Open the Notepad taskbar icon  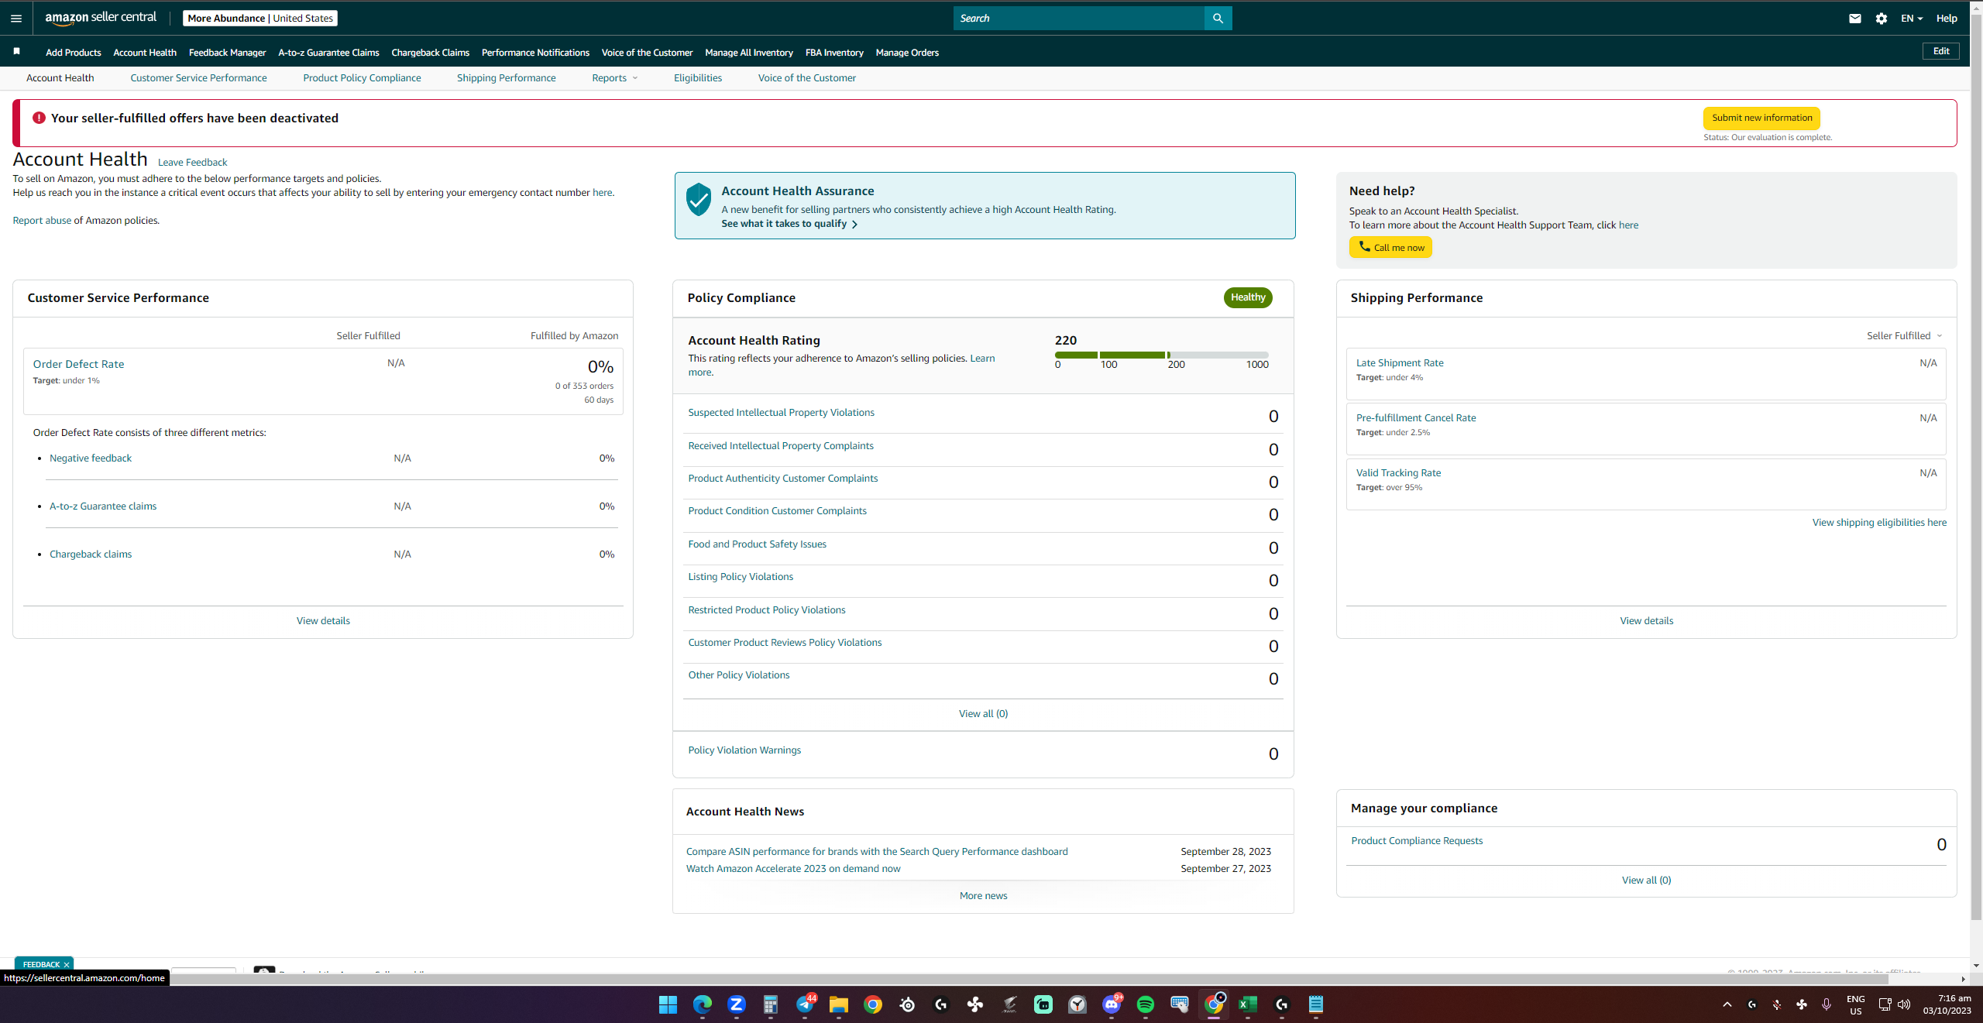[x=1316, y=1004]
